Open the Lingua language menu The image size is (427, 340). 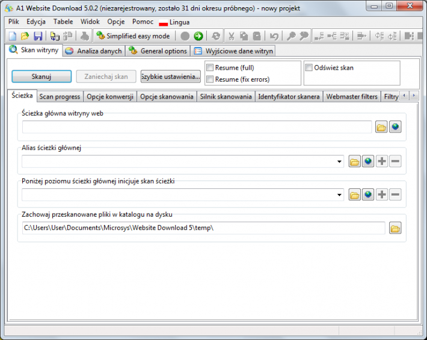[174, 22]
